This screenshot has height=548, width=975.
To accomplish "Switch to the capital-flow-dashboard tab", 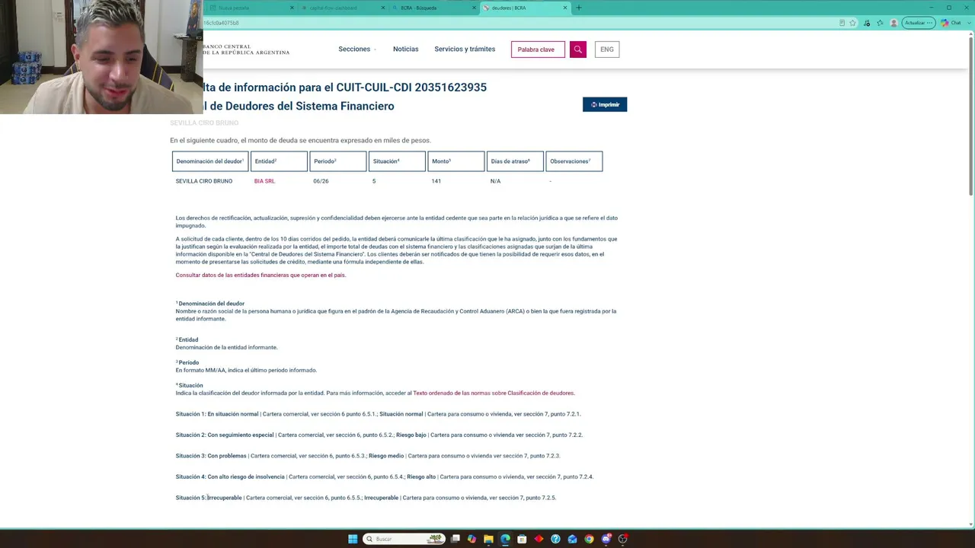I will (x=343, y=8).
